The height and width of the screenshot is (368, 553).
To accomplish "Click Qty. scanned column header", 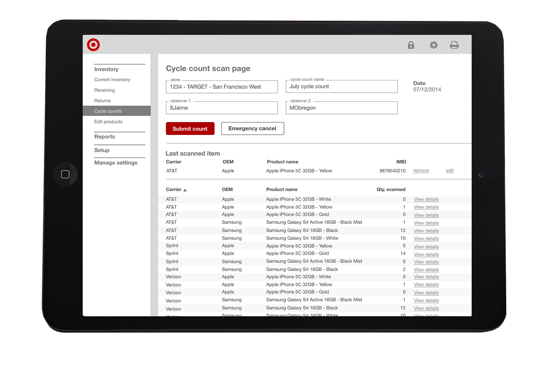I will (391, 190).
